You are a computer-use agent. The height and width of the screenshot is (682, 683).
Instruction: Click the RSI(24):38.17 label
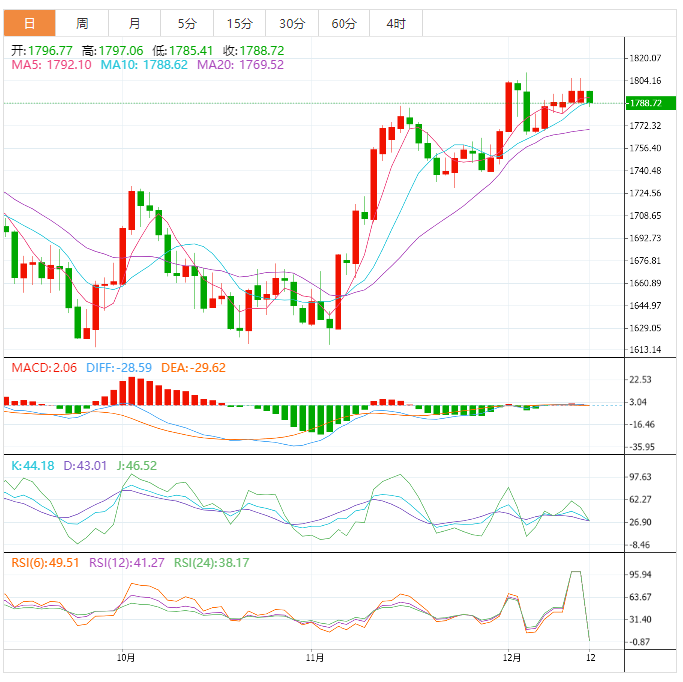pos(212,563)
